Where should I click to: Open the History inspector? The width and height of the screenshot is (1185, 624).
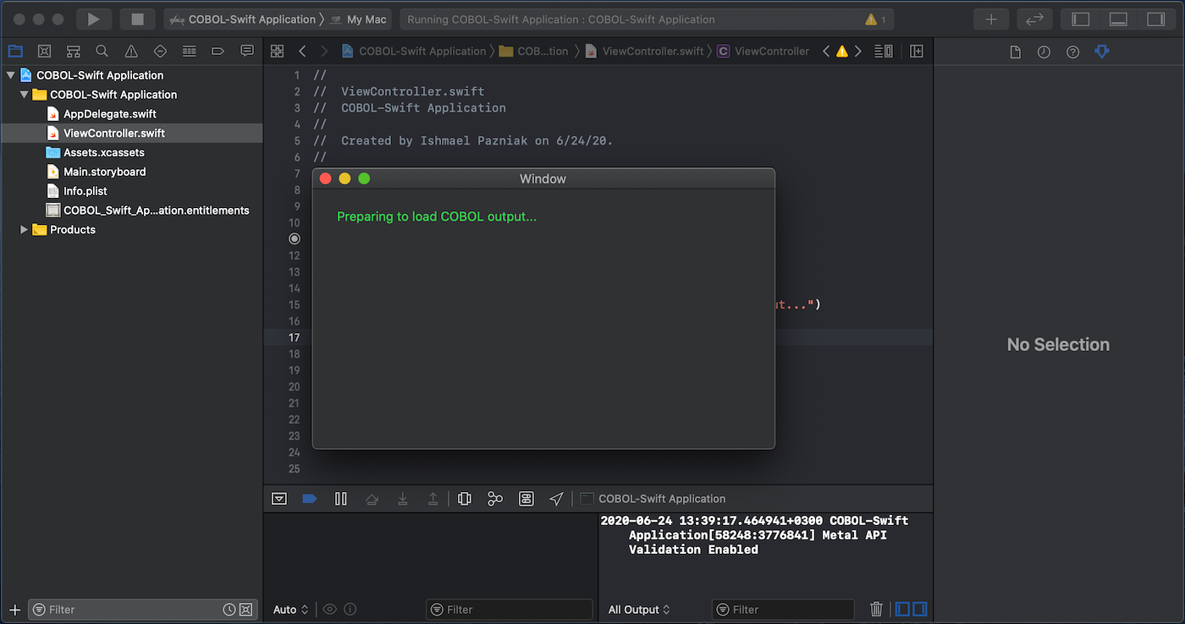point(1044,52)
